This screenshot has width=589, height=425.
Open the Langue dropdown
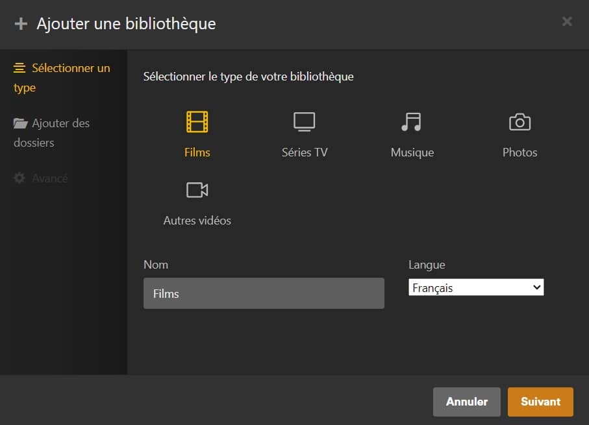(x=476, y=287)
